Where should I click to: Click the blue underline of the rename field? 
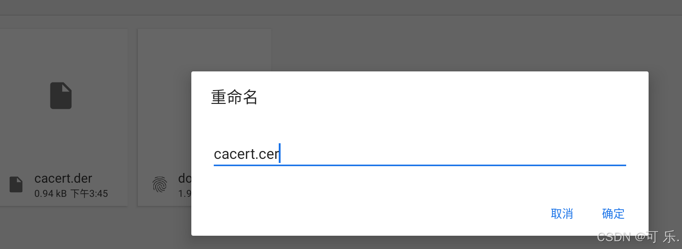click(x=420, y=165)
